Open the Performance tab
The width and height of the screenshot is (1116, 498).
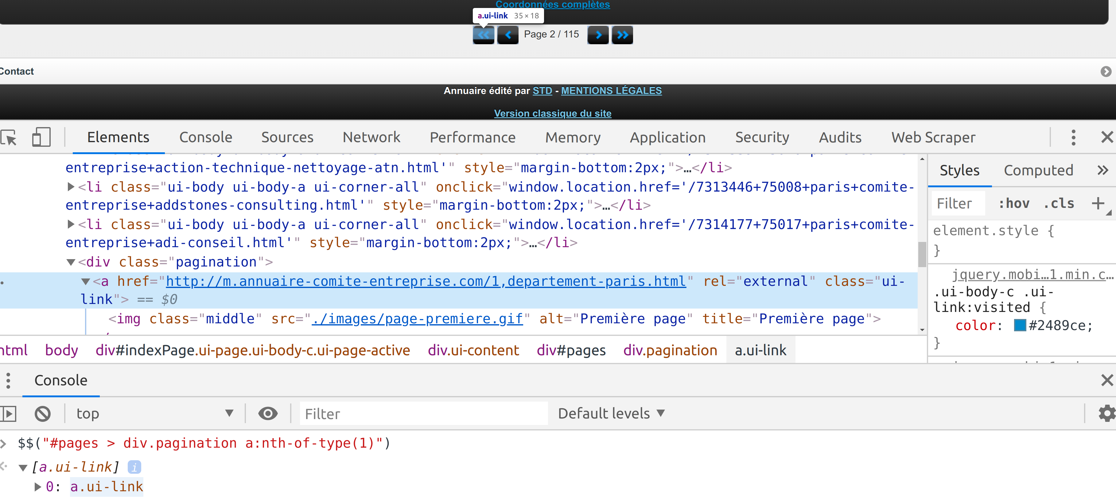tap(473, 137)
